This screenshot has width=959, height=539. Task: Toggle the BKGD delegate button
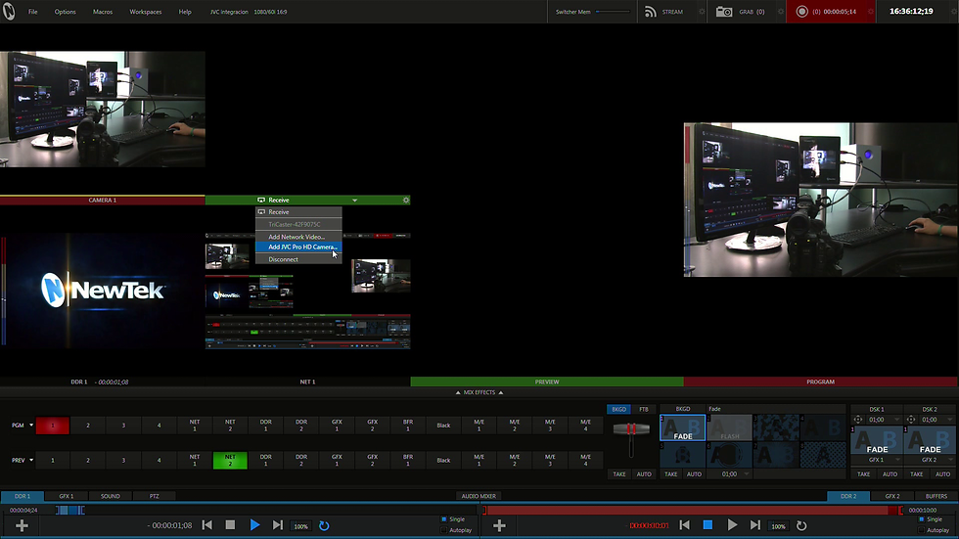(x=618, y=409)
